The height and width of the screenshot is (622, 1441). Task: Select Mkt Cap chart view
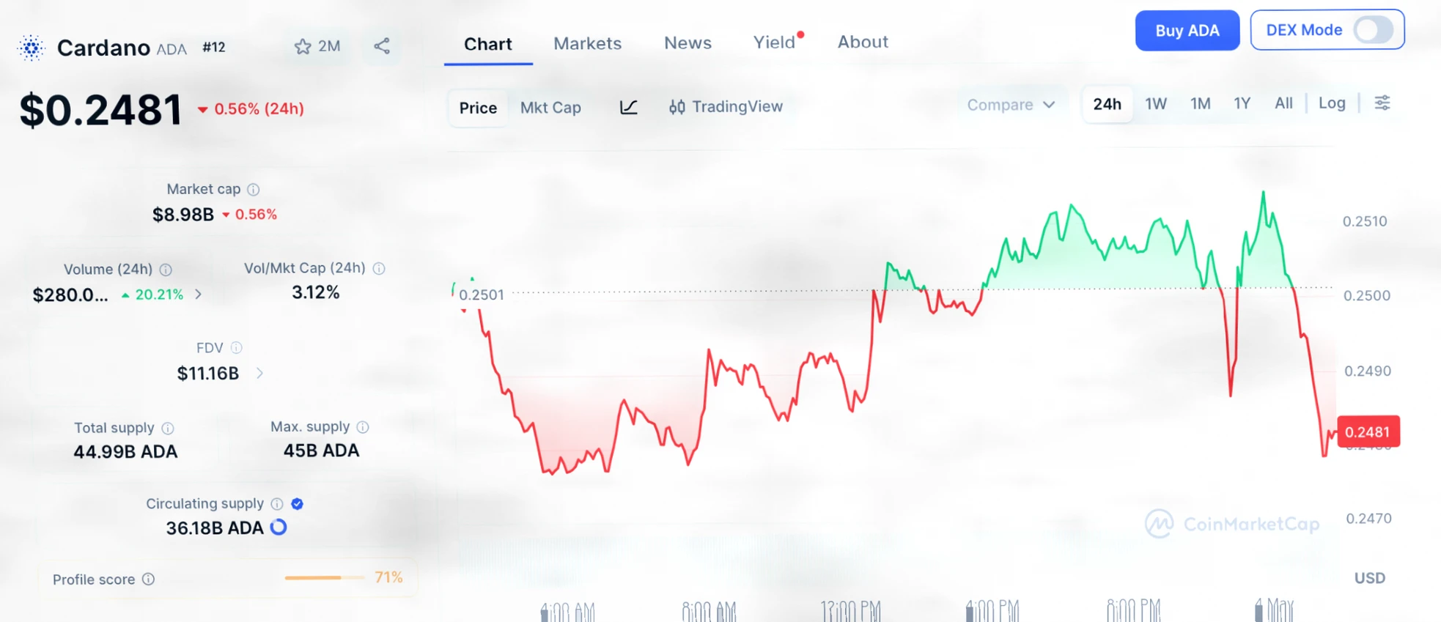(550, 108)
